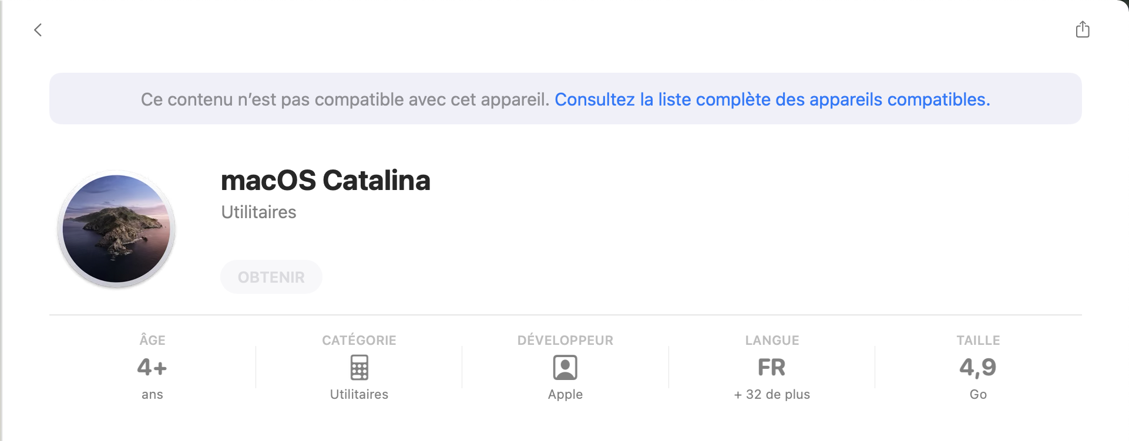
Task: Click the "Ce contenu n'est pas compatible" message
Action: pos(345,100)
